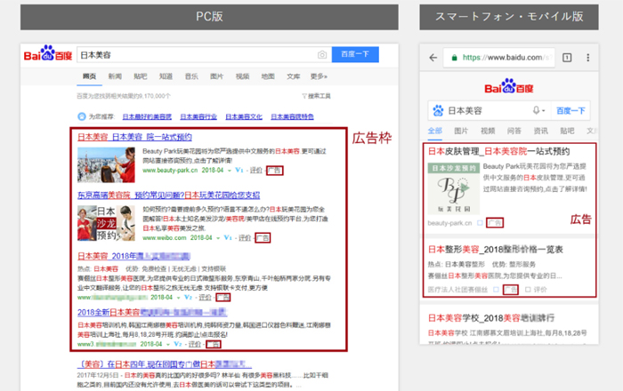Click the V1 badge in beauty-park.cn result
Viewport: 623px width, 391px height.
coord(239,170)
